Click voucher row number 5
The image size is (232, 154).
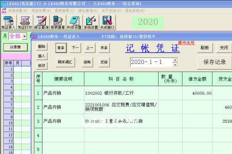[x=38, y=149]
